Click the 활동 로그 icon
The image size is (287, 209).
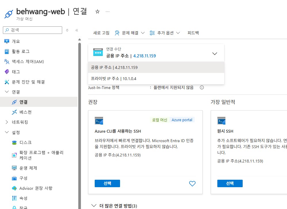[7, 51]
